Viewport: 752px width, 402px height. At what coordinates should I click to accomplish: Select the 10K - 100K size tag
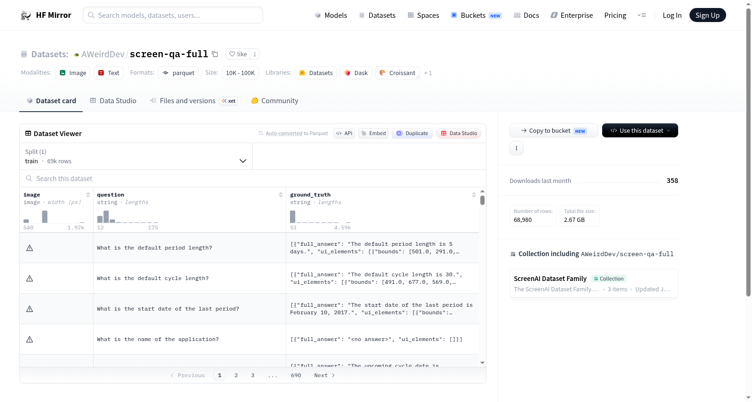[240, 73]
